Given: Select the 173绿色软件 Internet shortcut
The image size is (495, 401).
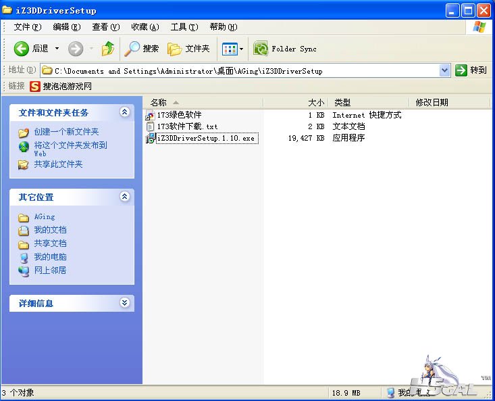Looking at the screenshot, I should click(179, 115).
